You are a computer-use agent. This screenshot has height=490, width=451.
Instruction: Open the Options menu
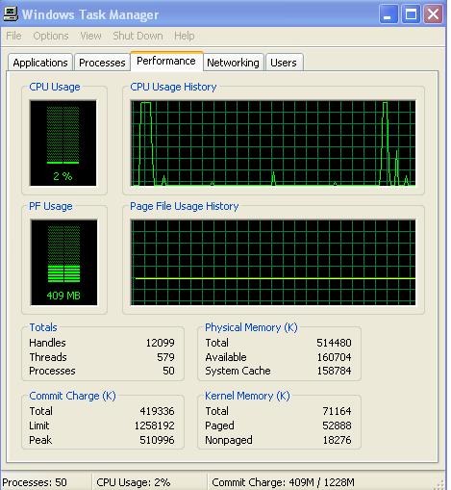(x=51, y=36)
